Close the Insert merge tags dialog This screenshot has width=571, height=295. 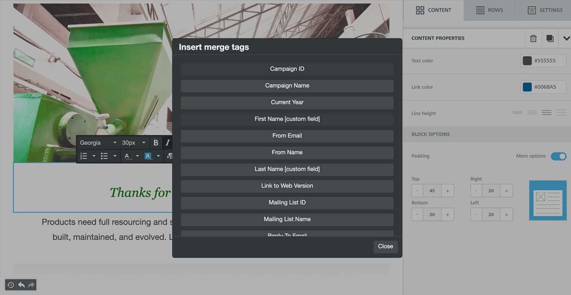(385, 246)
